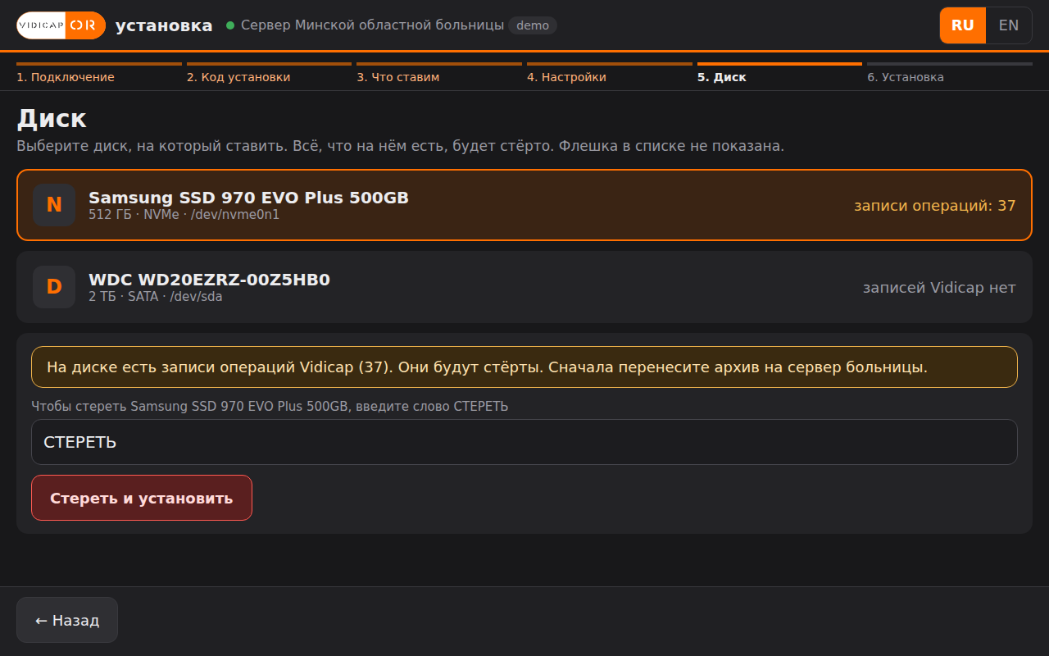
Task: Select step 5. Диск
Action: click(x=779, y=74)
